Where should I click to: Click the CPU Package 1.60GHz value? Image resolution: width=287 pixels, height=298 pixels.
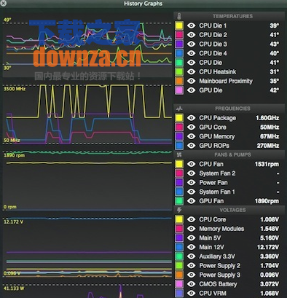[x=267, y=118]
